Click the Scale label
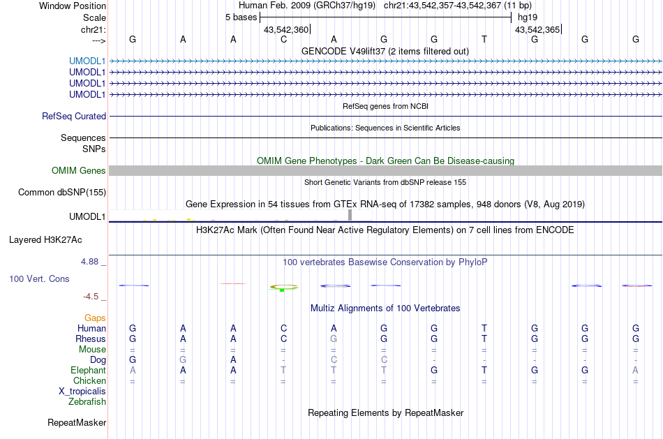Viewport: 663px width, 439px height. point(94,17)
